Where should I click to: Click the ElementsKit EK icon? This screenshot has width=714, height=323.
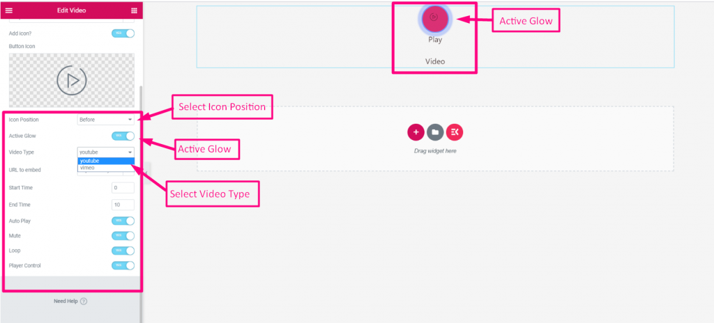coord(454,132)
